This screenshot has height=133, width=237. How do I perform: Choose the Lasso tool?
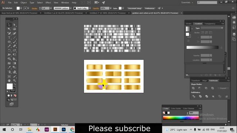click(x=14, y=29)
